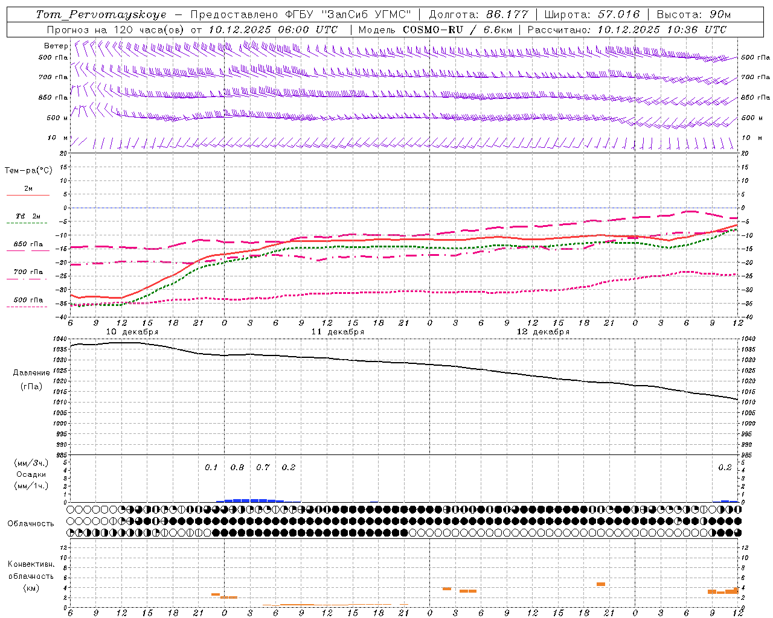Click the 0.8 precipitation amount
Screen dimensions: 773x618
tap(237, 468)
